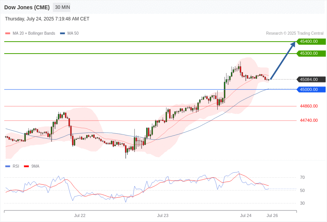The height and width of the screenshot is (222, 327).
Task: Click the Jul 23 axis date label
Action: [163, 215]
